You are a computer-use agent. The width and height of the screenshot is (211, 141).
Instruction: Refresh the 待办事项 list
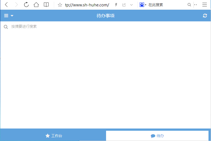[x=205, y=16]
